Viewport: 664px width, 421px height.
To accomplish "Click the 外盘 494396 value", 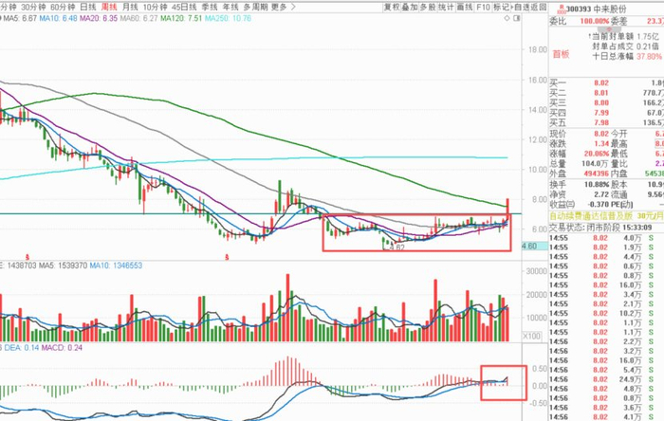I will pyautogui.click(x=597, y=174).
